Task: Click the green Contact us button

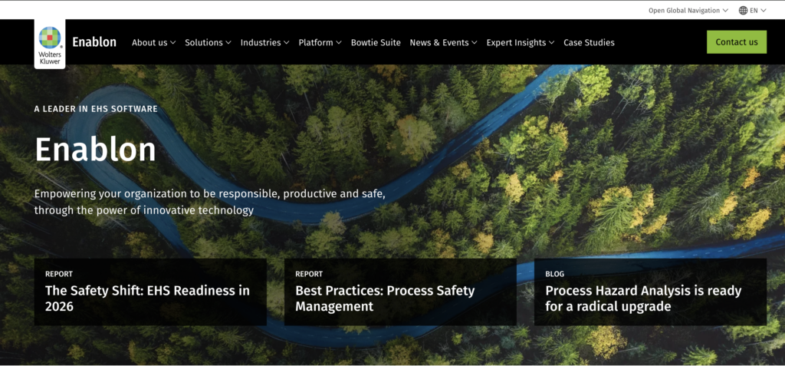Action: point(737,42)
